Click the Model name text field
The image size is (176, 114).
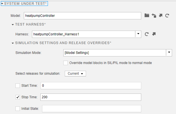tap(82, 16)
